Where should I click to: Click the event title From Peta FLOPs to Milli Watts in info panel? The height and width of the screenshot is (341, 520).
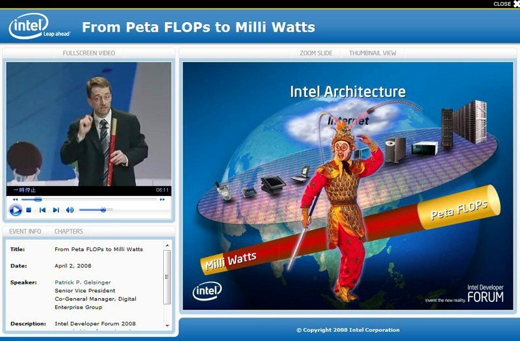99,249
